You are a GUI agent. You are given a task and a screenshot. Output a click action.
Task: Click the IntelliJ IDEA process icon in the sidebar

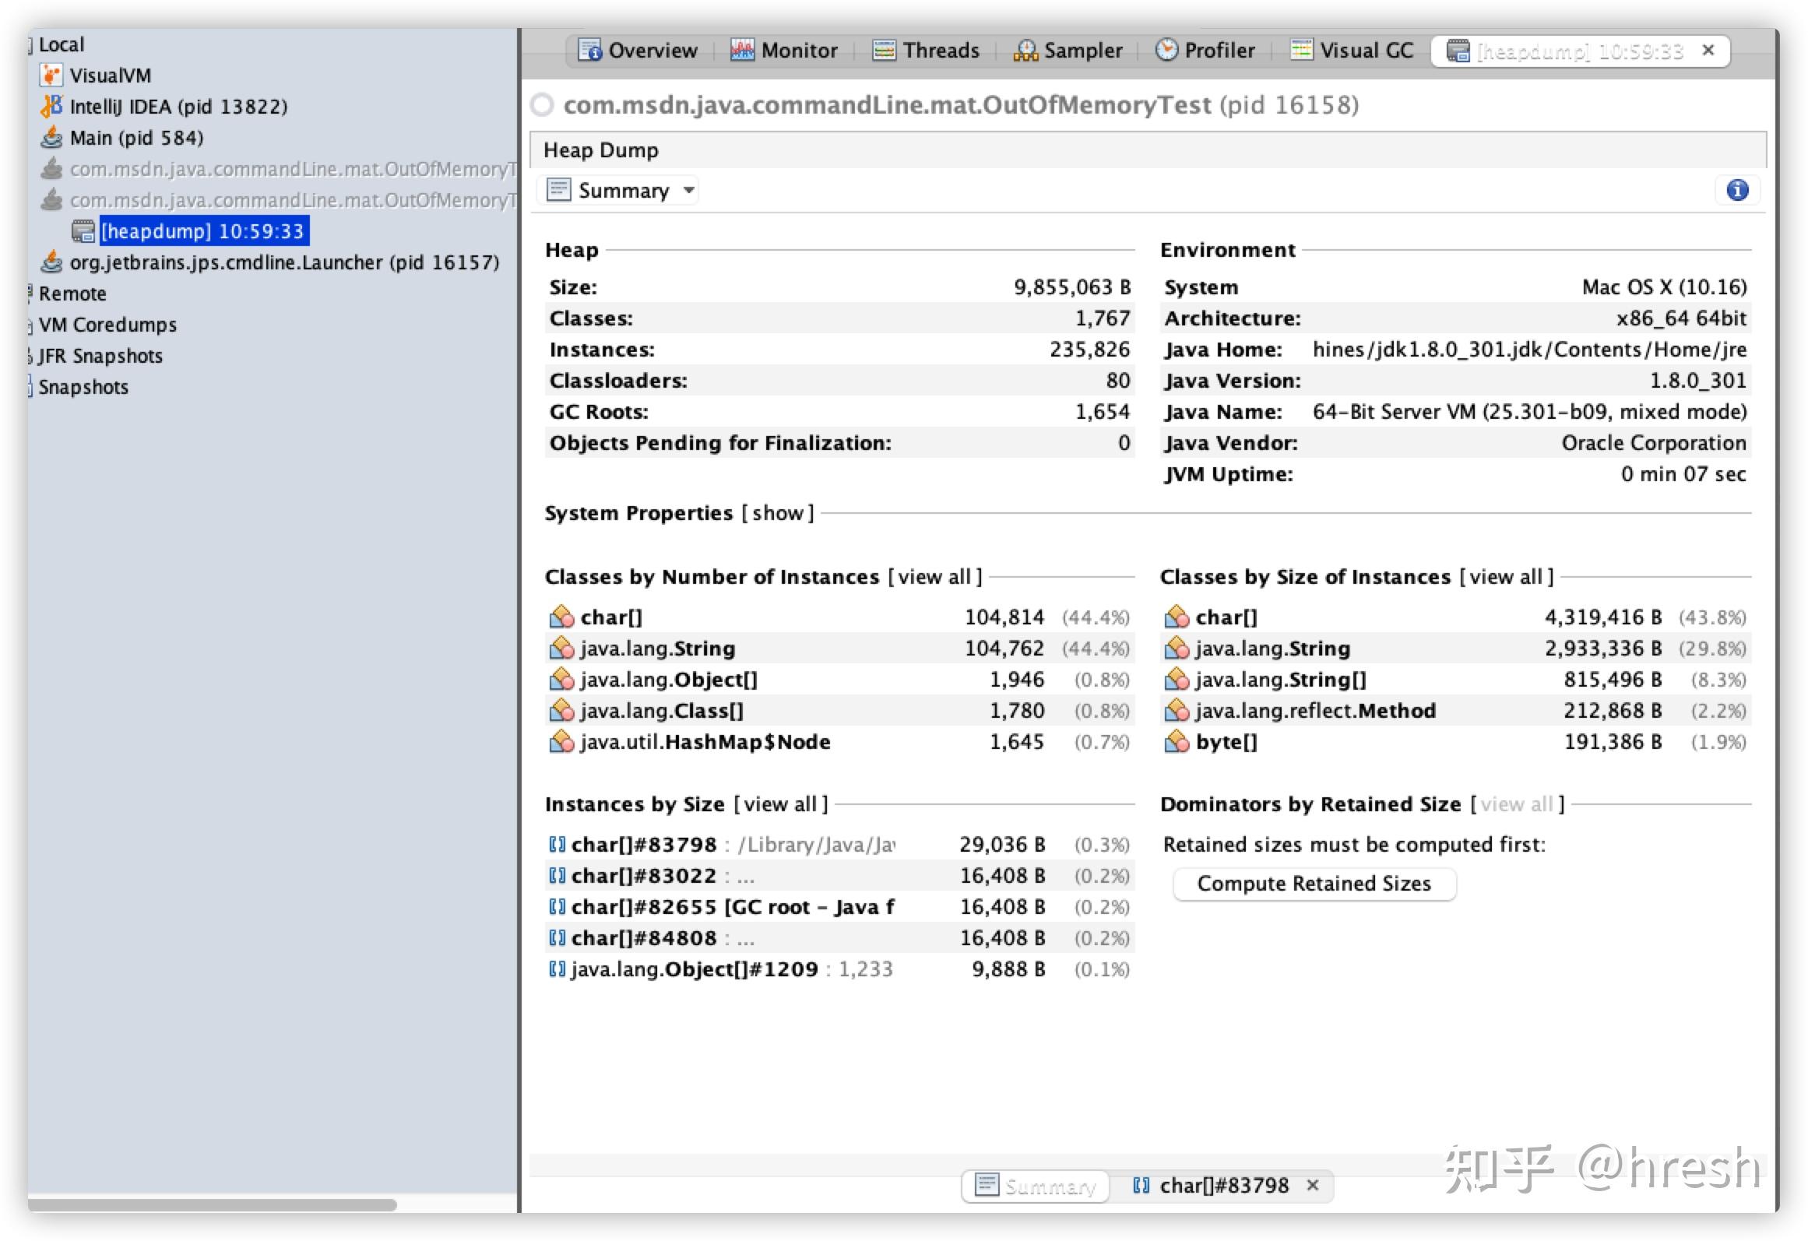pyautogui.click(x=51, y=106)
